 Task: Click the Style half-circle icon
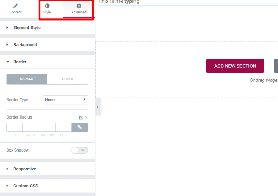pyautogui.click(x=47, y=6)
